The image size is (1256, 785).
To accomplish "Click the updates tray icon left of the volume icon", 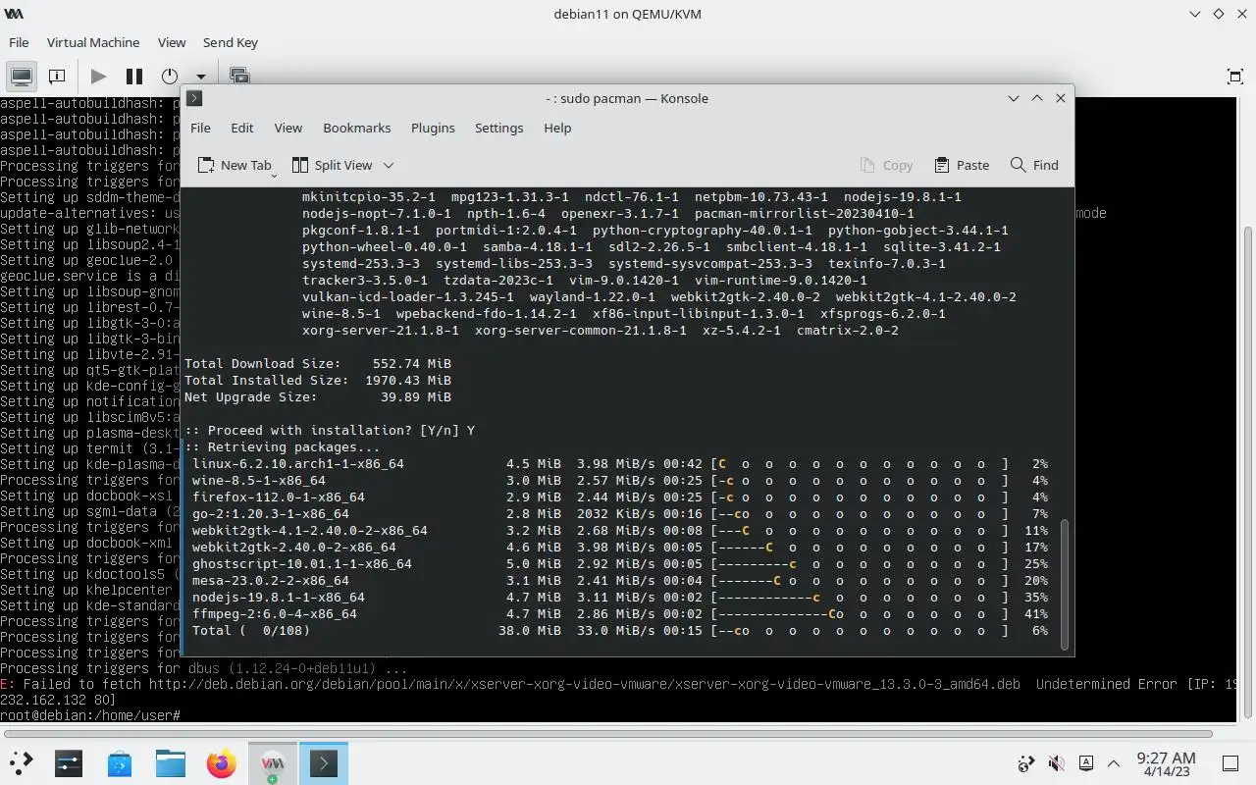I will [x=1026, y=763].
